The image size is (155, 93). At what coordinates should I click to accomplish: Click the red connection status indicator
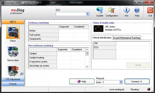[x=149, y=89]
